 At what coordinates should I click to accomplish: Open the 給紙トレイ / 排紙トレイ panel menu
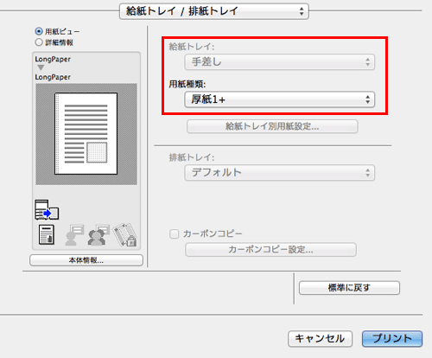click(214, 11)
